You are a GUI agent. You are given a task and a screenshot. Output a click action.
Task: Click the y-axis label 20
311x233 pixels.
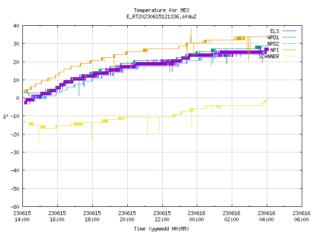(x=16, y=62)
